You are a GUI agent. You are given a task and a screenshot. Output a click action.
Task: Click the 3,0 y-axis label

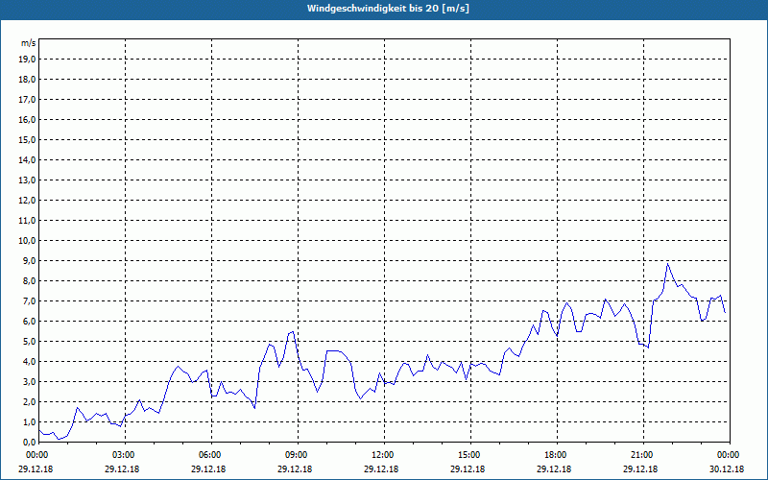(29, 381)
